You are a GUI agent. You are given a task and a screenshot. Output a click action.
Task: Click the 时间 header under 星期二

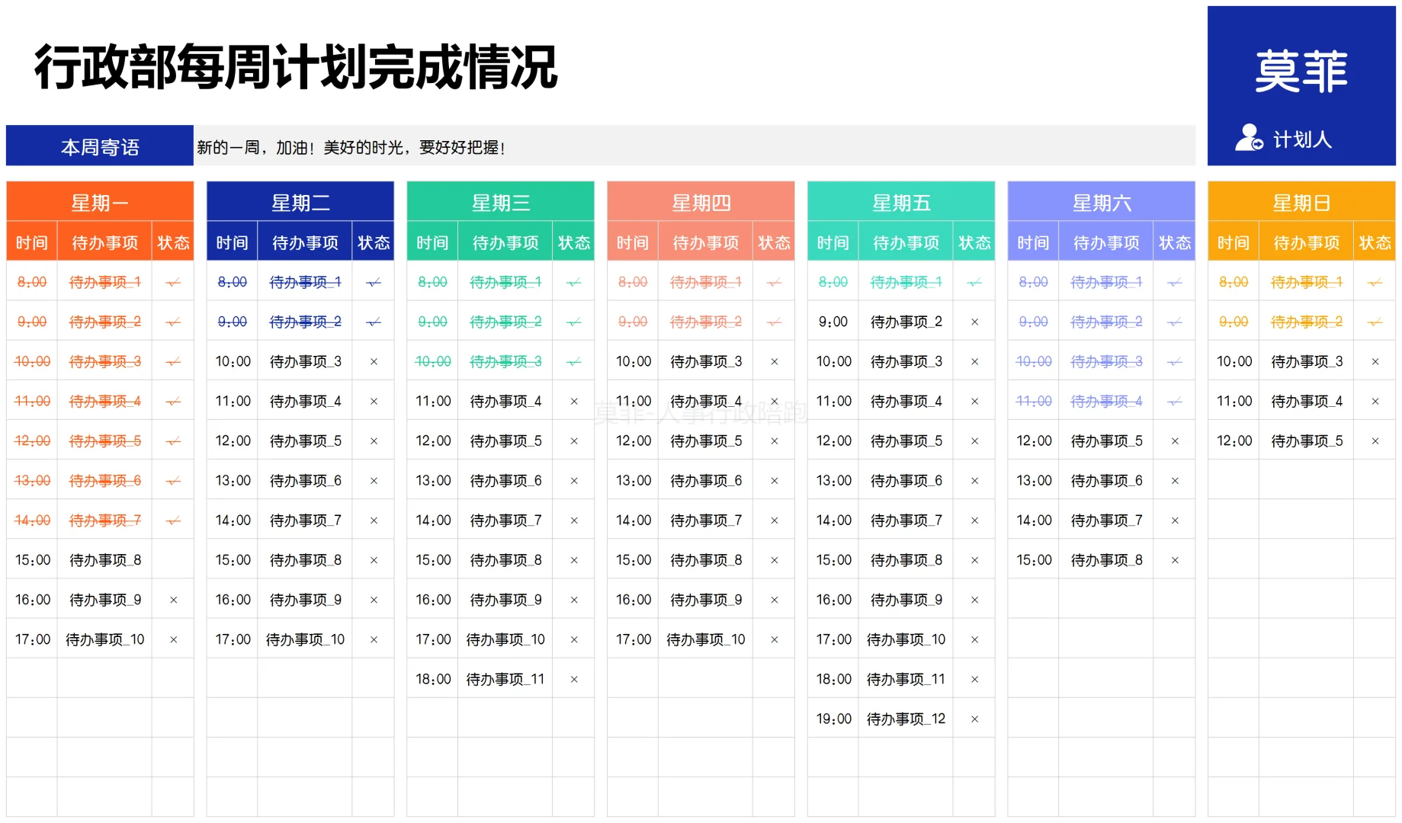click(232, 242)
